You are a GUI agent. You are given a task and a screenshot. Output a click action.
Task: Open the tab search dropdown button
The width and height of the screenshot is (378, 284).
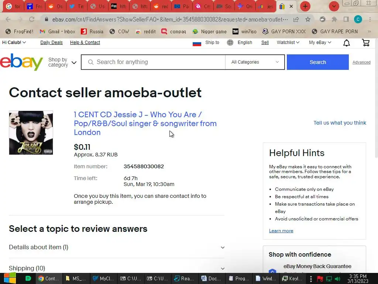[334, 6]
